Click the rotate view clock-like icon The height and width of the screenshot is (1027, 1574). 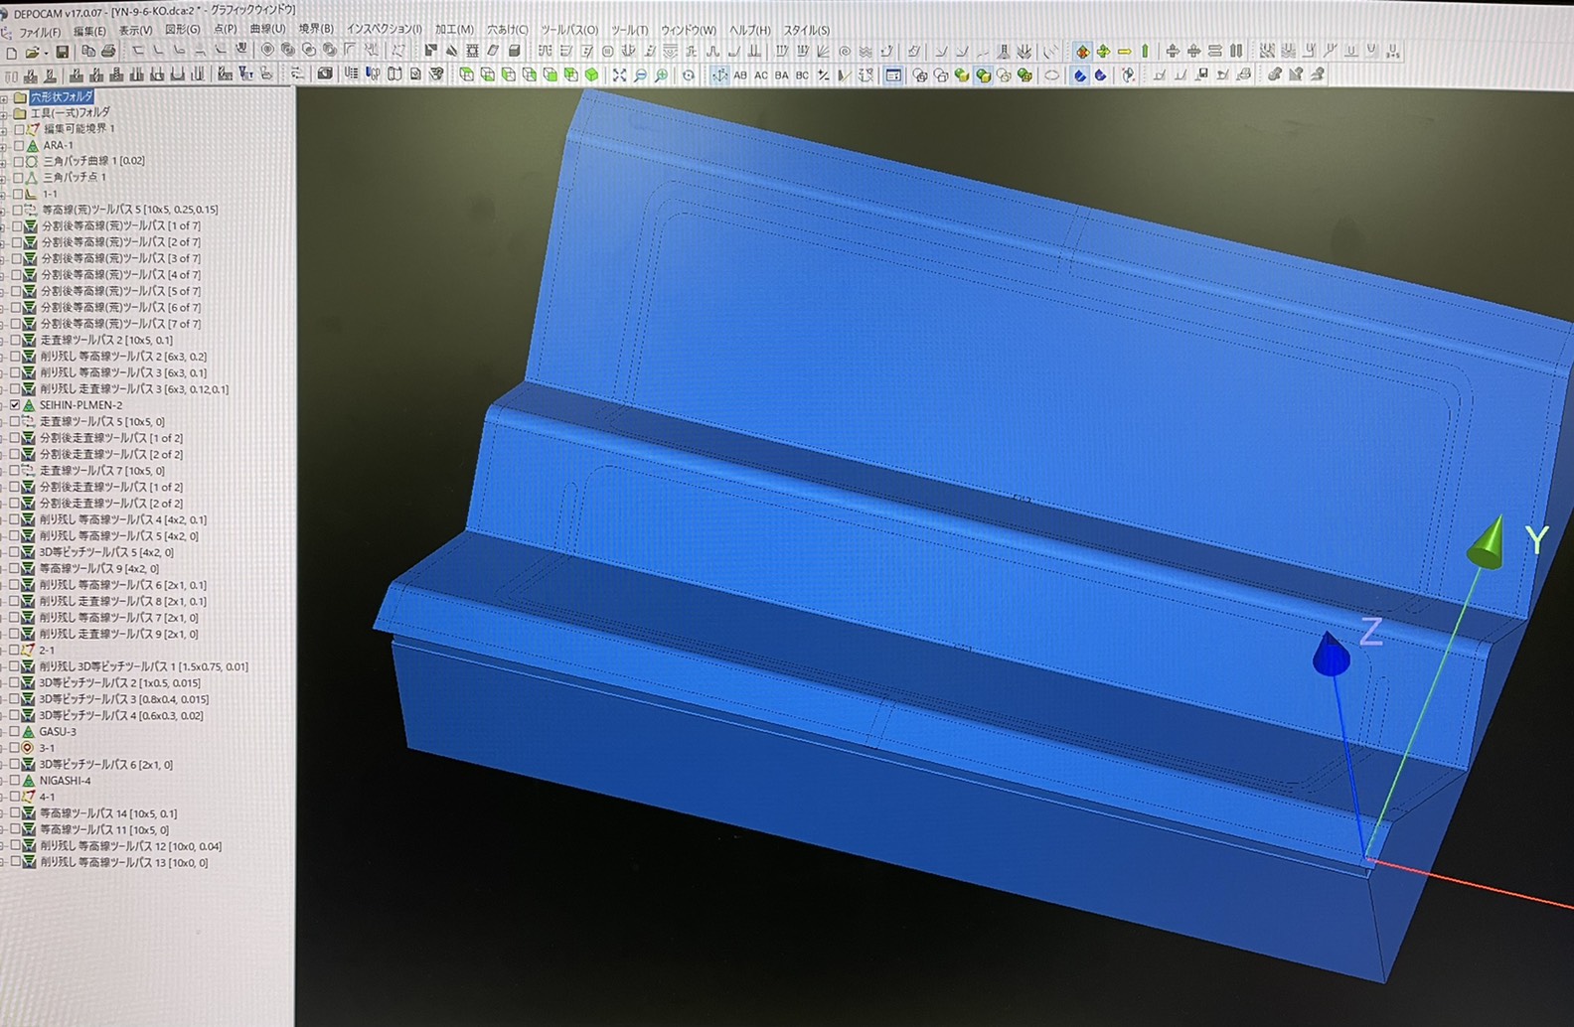pos(688,74)
